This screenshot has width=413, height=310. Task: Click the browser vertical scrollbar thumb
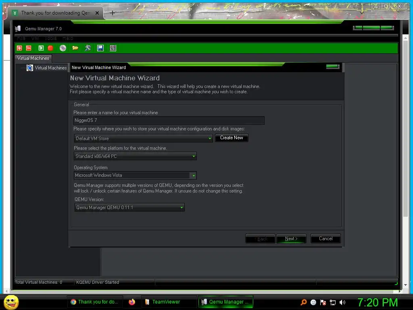pos(405,129)
